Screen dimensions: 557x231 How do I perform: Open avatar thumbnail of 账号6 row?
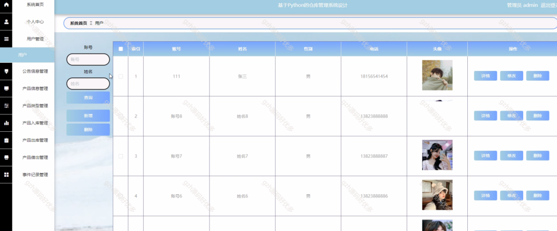click(437, 195)
